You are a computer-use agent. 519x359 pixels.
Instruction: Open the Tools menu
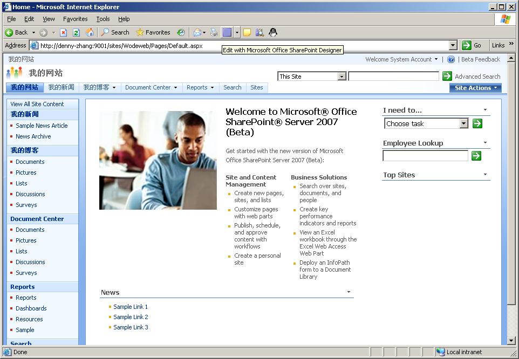(103, 19)
